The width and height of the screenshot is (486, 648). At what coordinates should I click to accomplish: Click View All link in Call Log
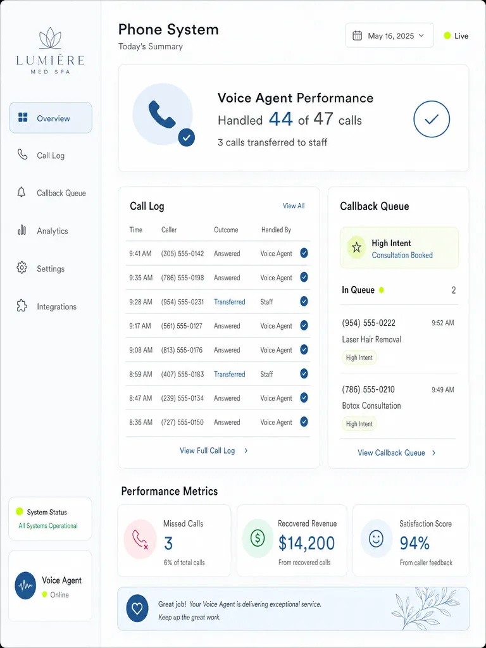[294, 206]
